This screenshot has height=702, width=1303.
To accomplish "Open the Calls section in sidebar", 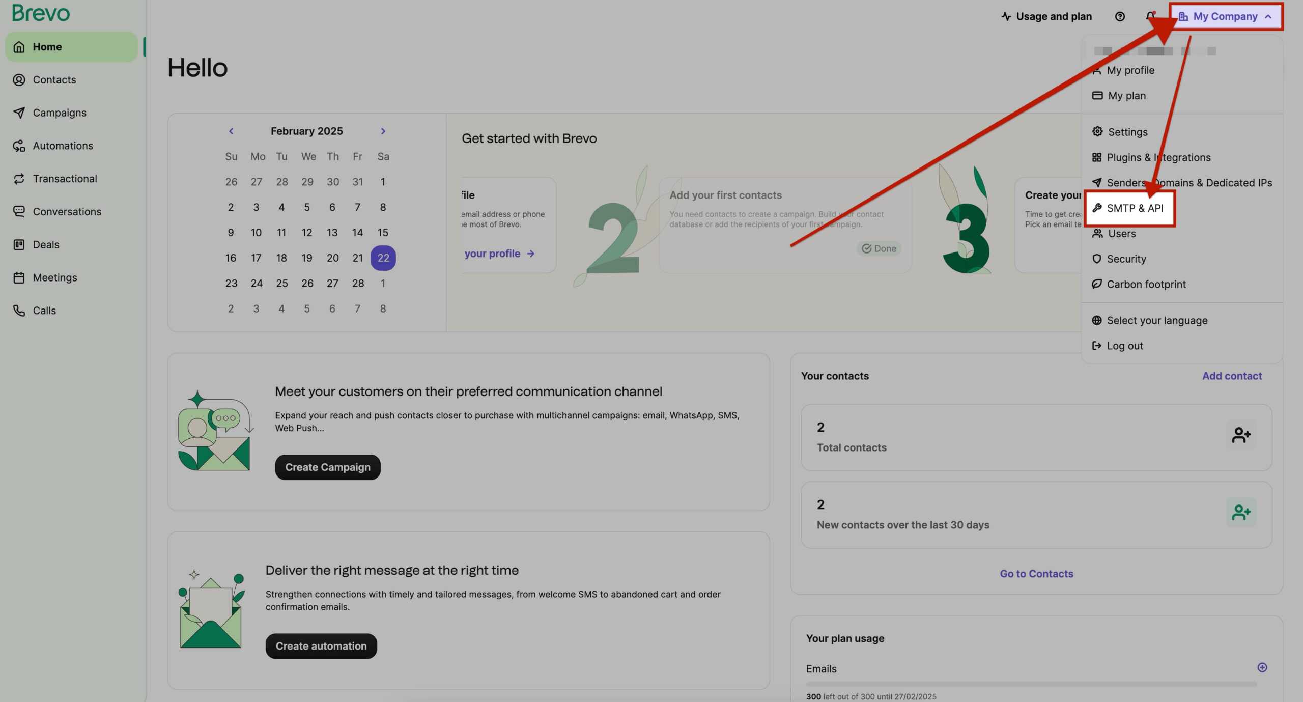I will (x=44, y=311).
